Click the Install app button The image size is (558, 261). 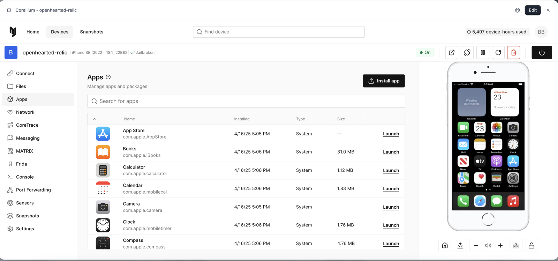(x=384, y=81)
